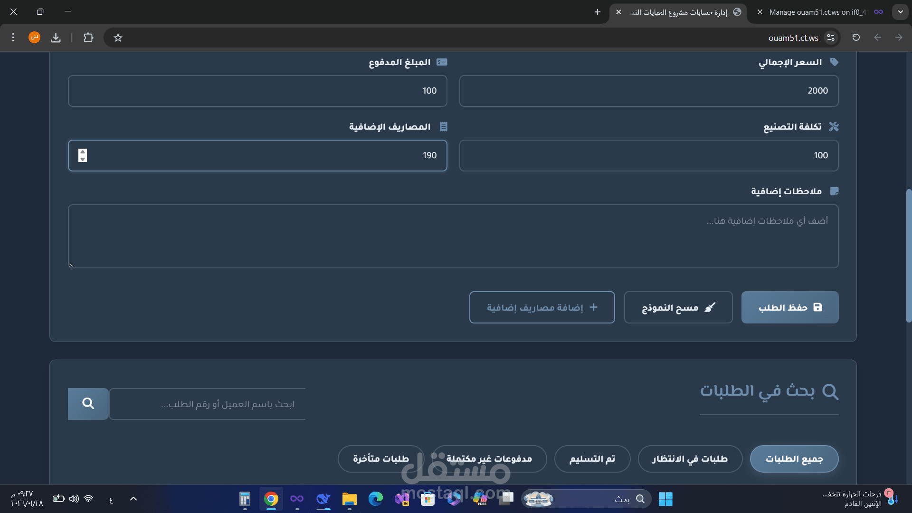Screen dimensions: 912x513
Task: Reload the page with the refresh icon
Action: 856,38
